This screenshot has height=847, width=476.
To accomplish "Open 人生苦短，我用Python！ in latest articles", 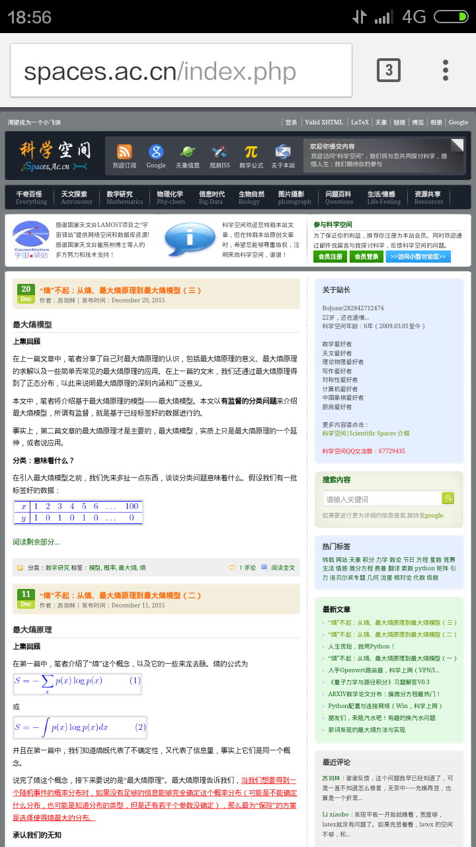I will click(362, 646).
